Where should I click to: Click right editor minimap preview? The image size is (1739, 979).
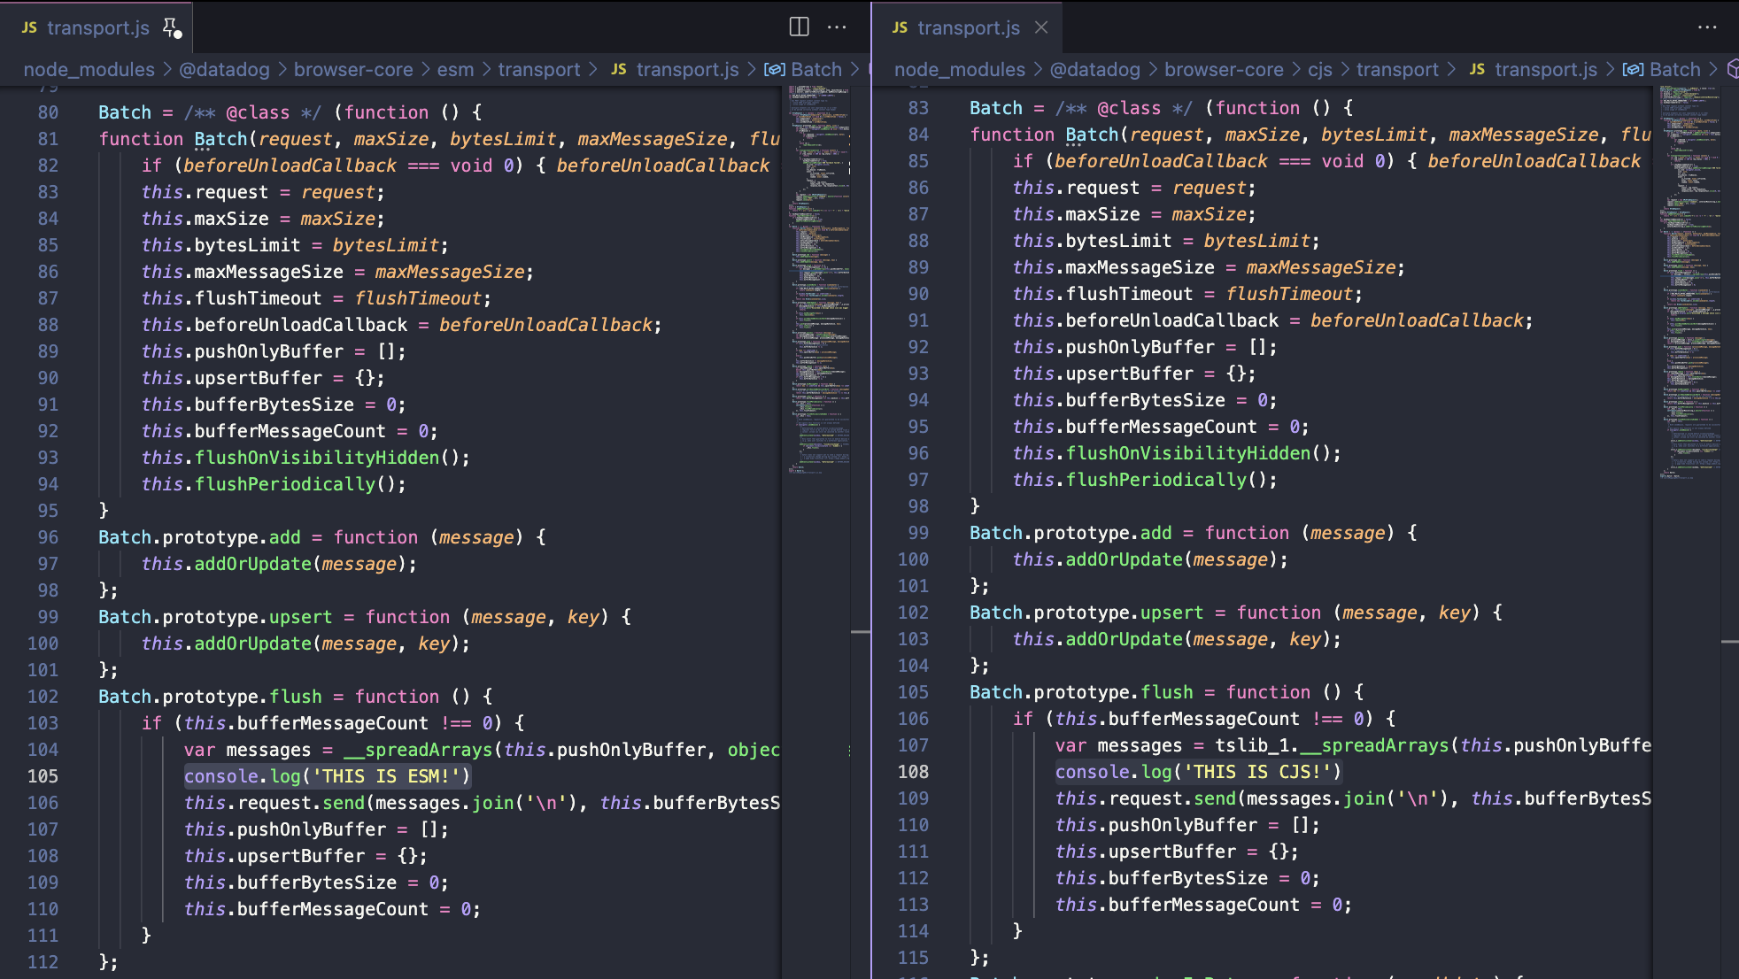pyautogui.click(x=1689, y=266)
